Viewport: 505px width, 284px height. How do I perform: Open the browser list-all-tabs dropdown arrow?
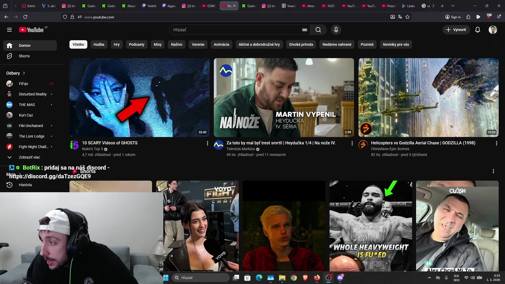click(453, 6)
